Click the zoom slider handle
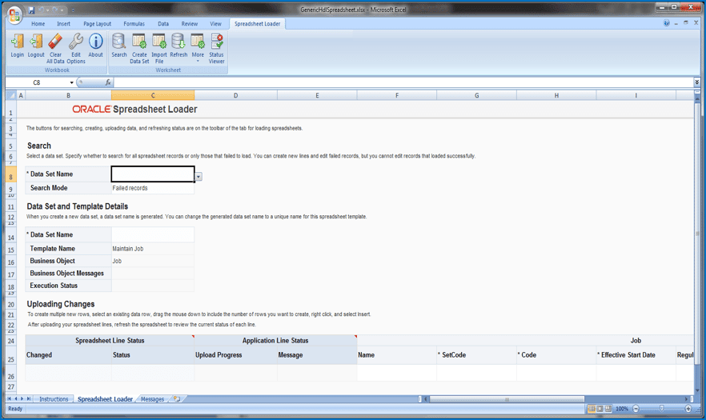The image size is (706, 420). click(661, 409)
